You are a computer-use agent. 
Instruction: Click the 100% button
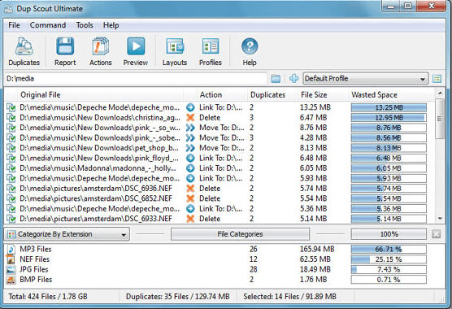[x=389, y=234]
